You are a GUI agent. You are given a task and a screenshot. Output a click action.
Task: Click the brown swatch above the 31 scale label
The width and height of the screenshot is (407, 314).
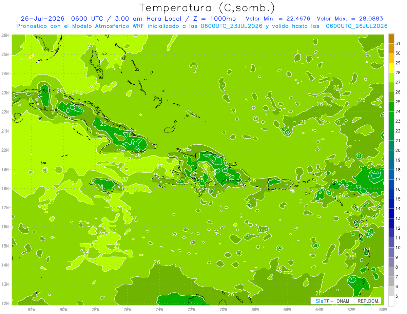click(x=391, y=39)
